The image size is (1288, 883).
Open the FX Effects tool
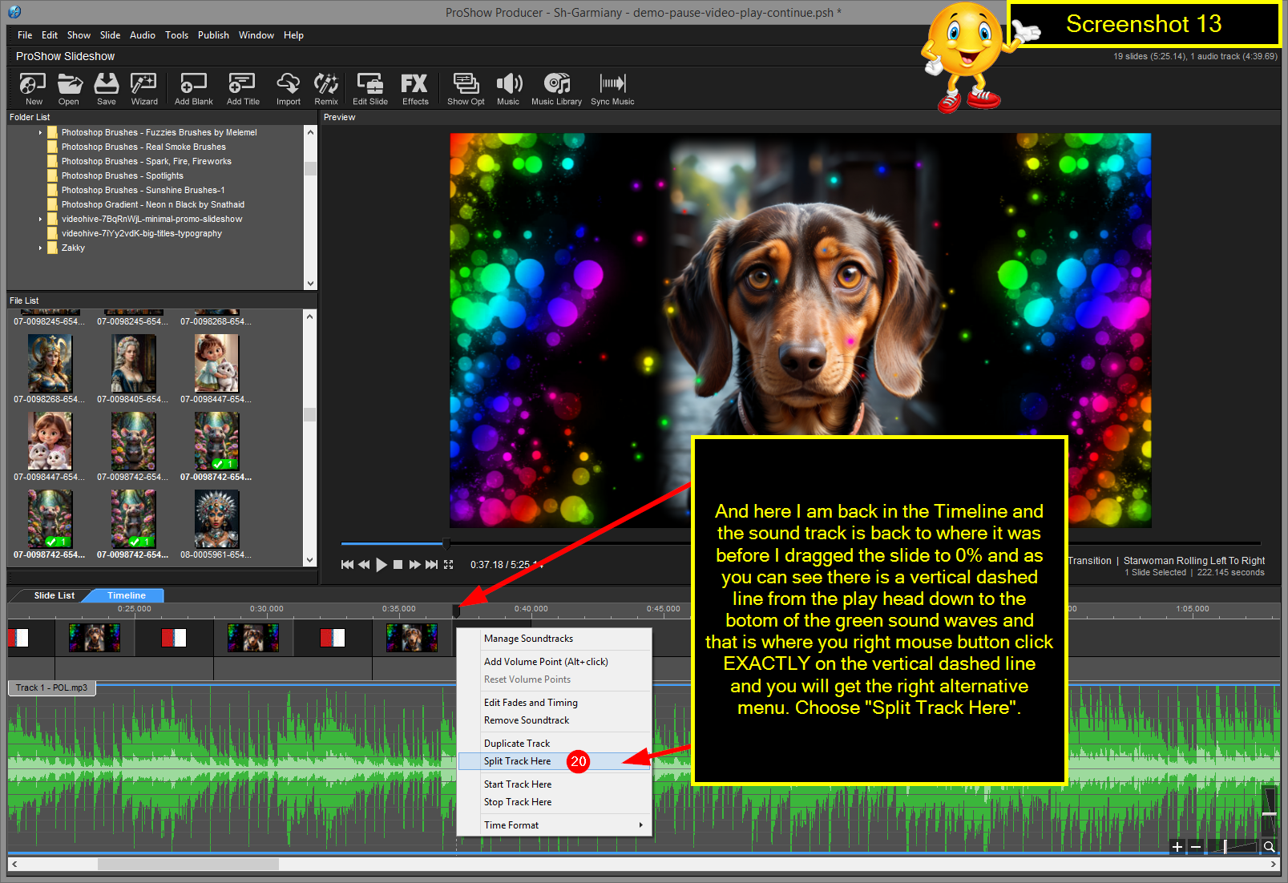click(414, 88)
